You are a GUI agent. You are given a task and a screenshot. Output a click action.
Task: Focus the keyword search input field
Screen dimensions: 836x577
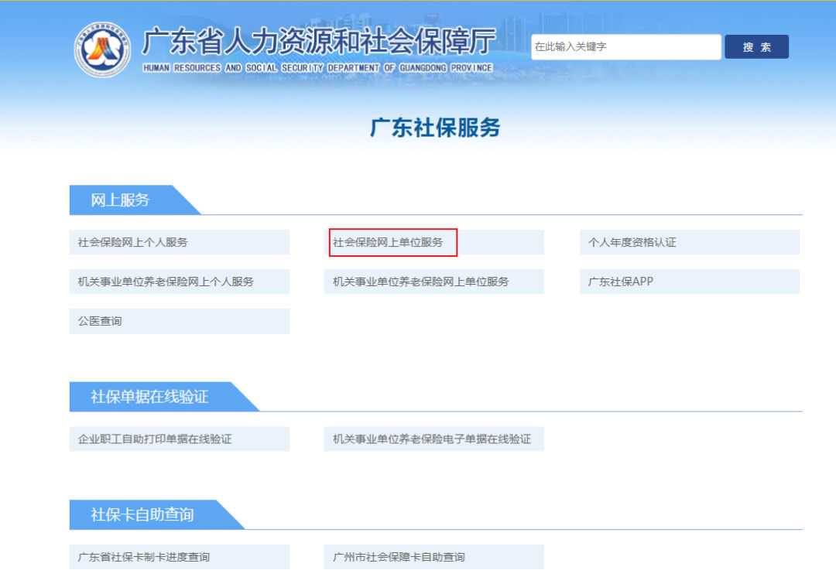625,47
